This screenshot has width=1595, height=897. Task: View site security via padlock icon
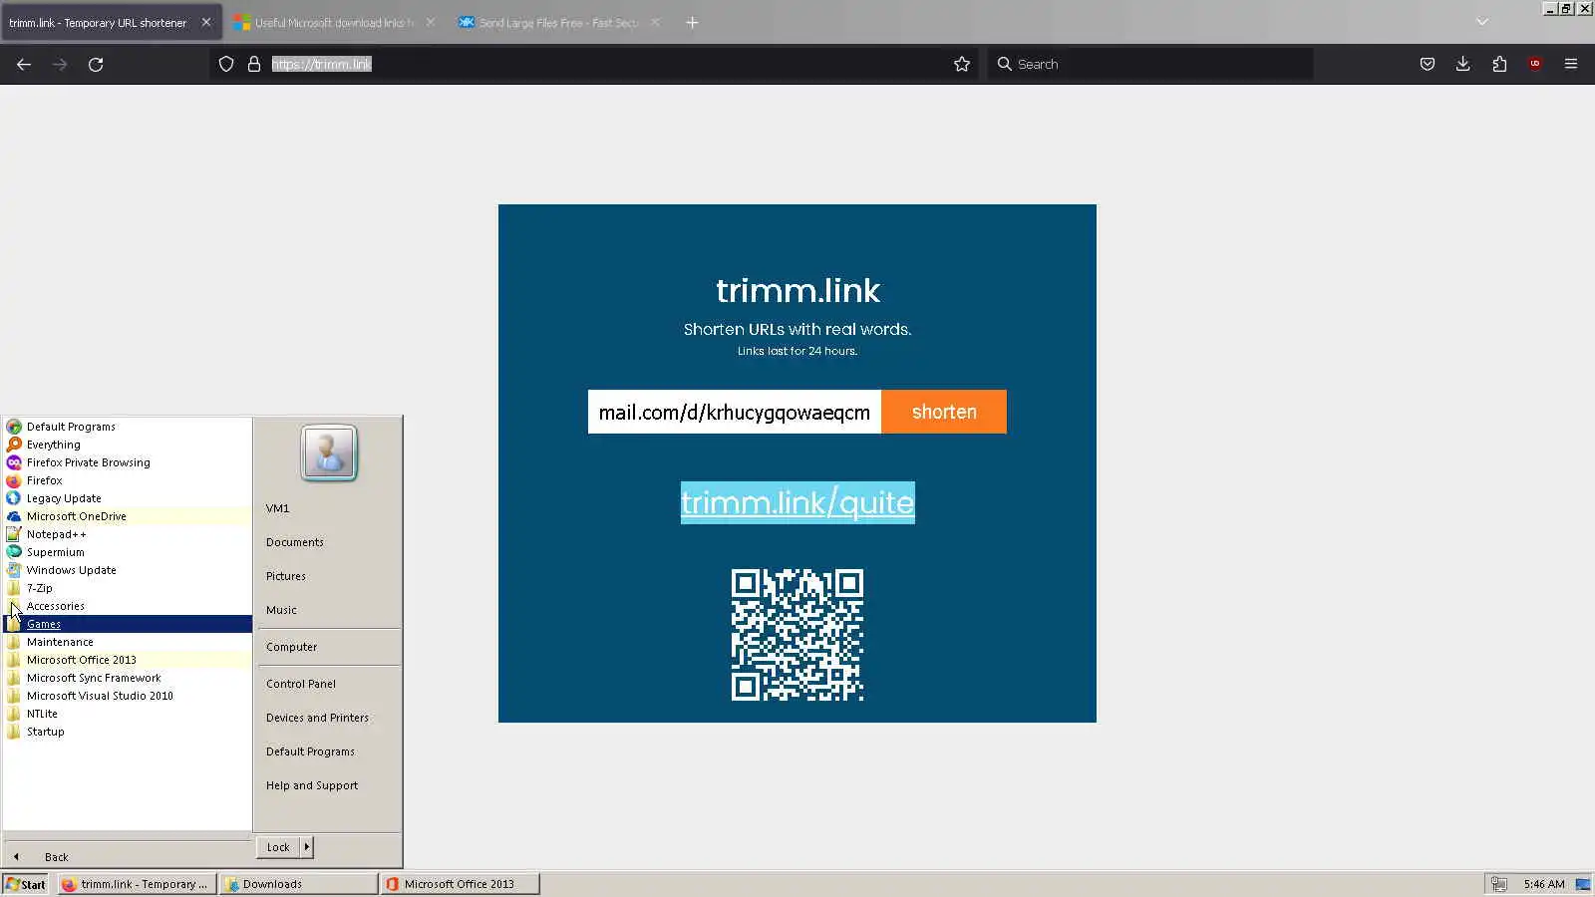point(254,64)
